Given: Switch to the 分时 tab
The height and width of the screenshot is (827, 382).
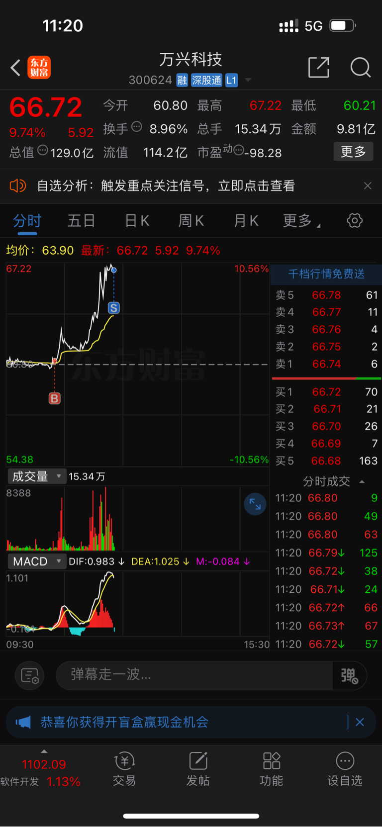Looking at the screenshot, I should pos(27,220).
